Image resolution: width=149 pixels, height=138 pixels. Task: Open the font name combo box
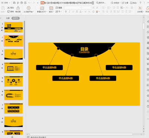pos(73,8)
